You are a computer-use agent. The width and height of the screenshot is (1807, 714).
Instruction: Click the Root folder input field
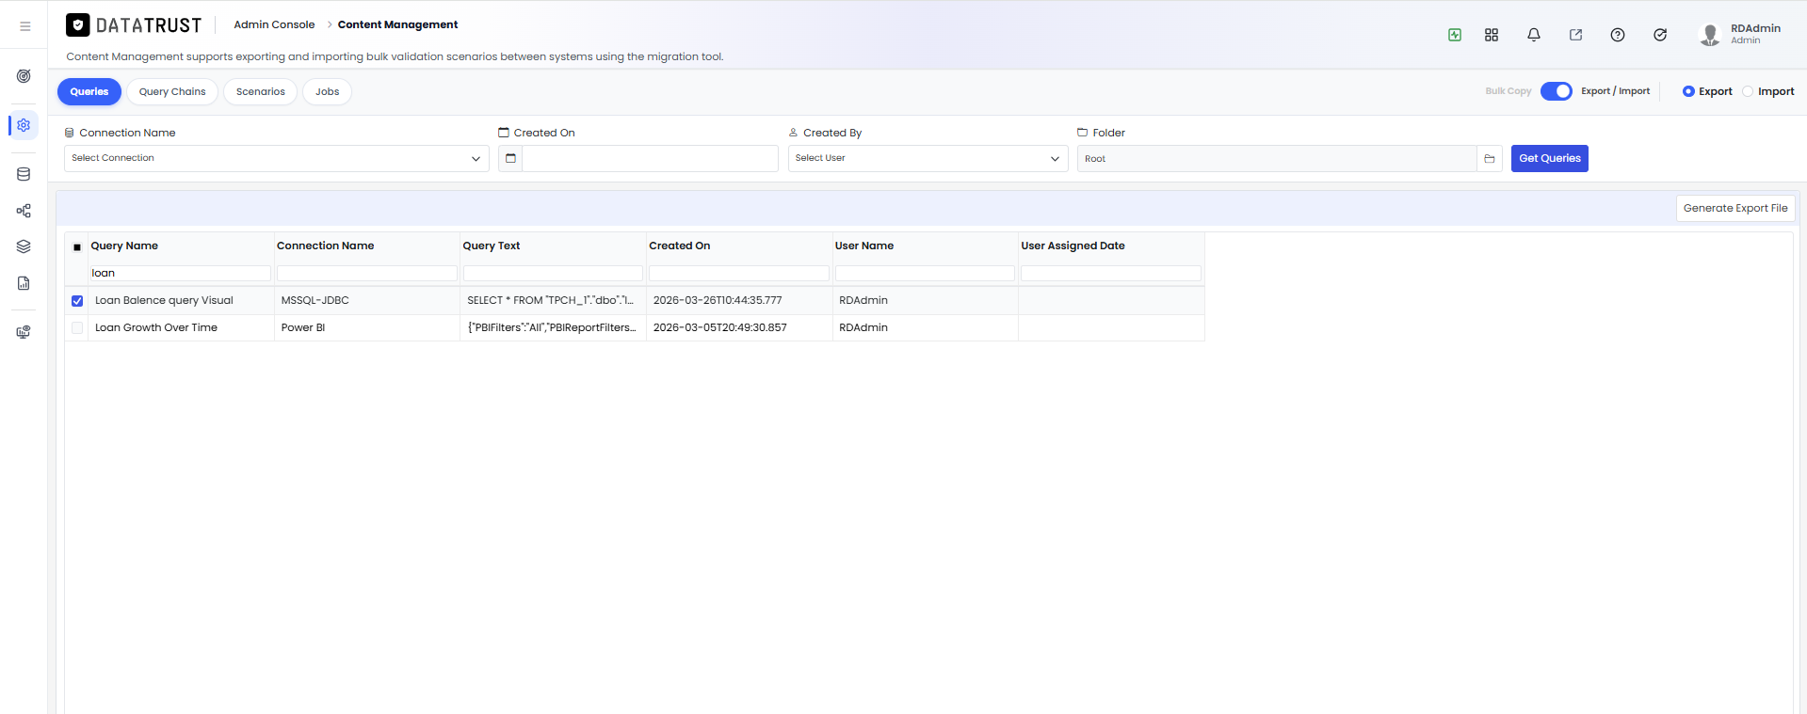1277,159
